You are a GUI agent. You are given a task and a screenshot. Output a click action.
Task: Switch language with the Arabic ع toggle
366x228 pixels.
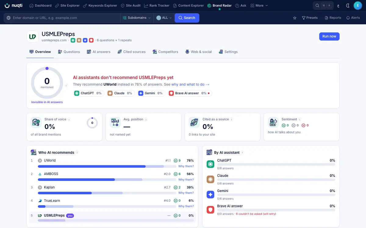[338, 5]
